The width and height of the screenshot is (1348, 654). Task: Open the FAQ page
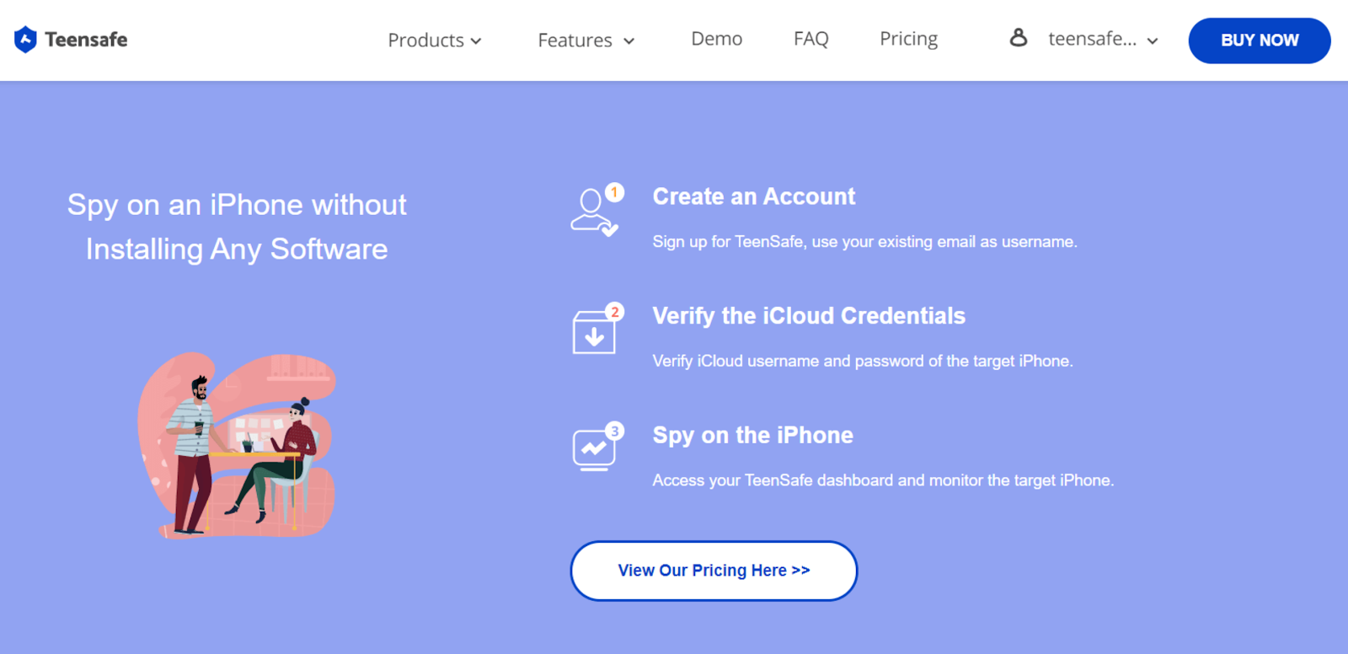tap(811, 39)
